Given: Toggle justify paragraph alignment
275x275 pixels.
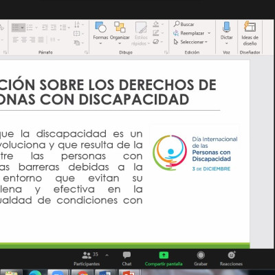Looking at the screenshot, I should point(41,40).
